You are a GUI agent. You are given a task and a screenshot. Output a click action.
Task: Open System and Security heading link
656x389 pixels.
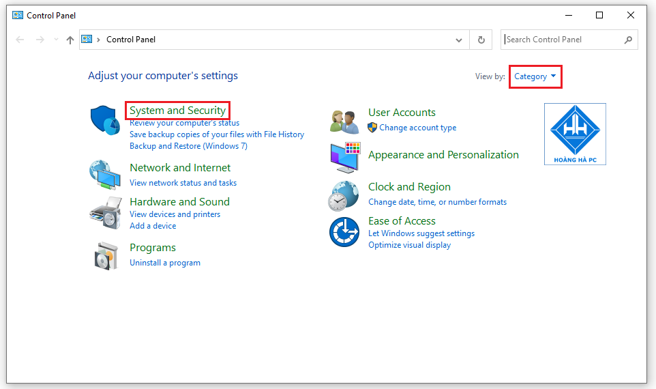tap(177, 111)
